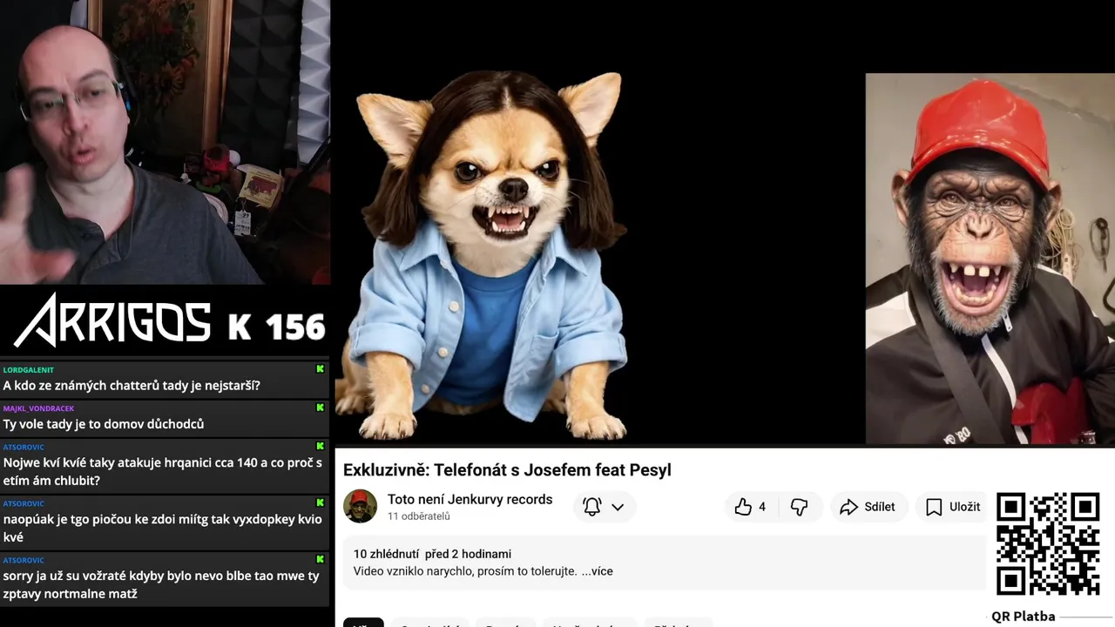Click the 11 odběratelů subscriber count

pyautogui.click(x=419, y=516)
